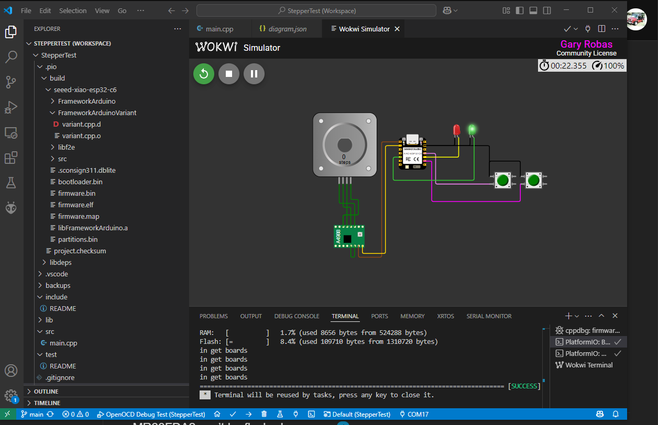
Task: Pause the running simulation
Action: pyautogui.click(x=254, y=74)
